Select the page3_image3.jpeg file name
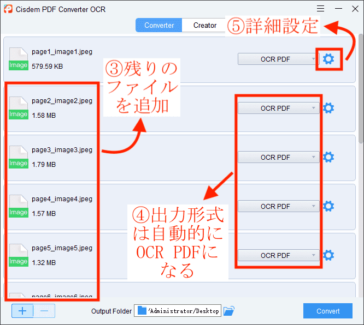 pyautogui.click(x=62, y=150)
